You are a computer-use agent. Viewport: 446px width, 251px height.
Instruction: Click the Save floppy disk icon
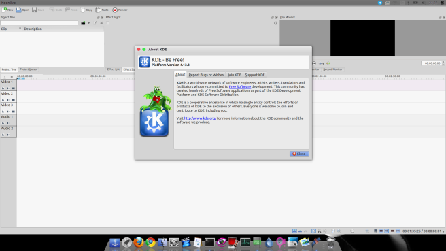pos(35,10)
